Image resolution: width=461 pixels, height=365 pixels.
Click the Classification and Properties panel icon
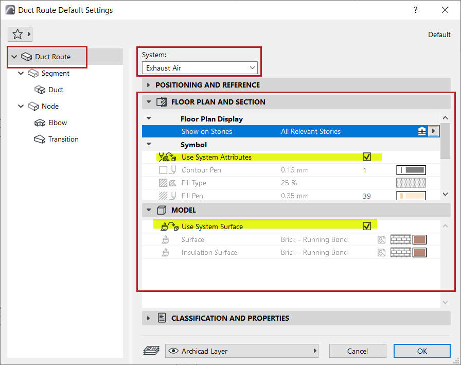pos(162,318)
